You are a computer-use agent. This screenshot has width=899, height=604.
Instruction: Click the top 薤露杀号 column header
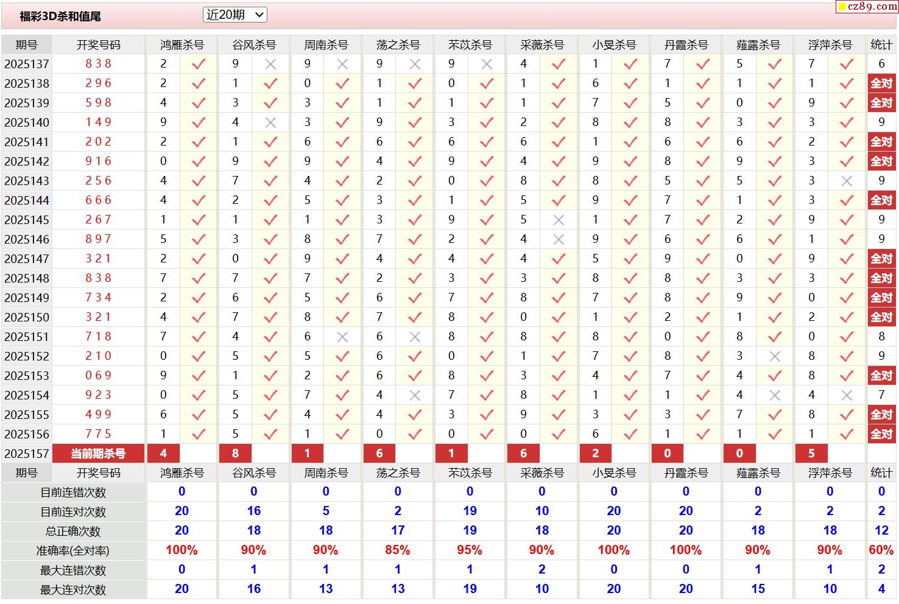(x=758, y=44)
